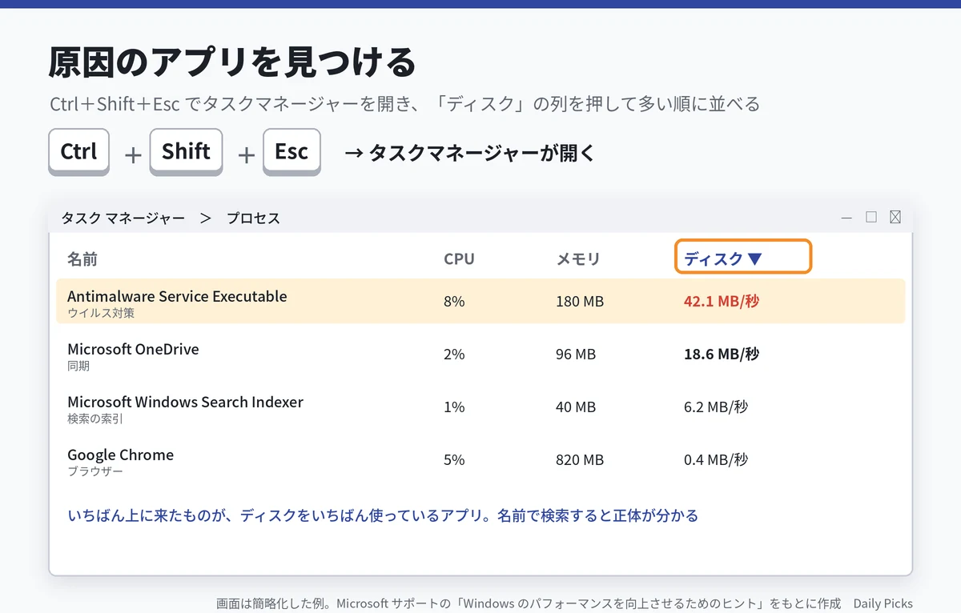Screen dimensions: 961x613
Task: Sort by the ディスク column header
Action: tap(743, 257)
